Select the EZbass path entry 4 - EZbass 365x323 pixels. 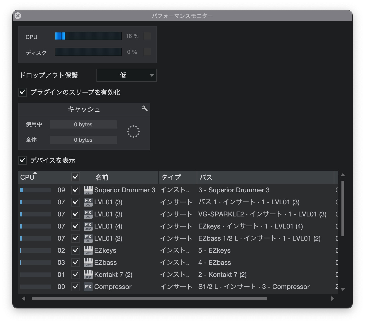point(215,262)
